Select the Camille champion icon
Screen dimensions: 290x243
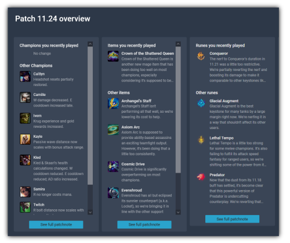pyautogui.click(x=25, y=97)
